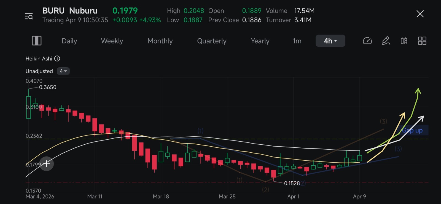
Task: Click the Trading Apr 9 10:50:35 status
Action: click(x=75, y=20)
